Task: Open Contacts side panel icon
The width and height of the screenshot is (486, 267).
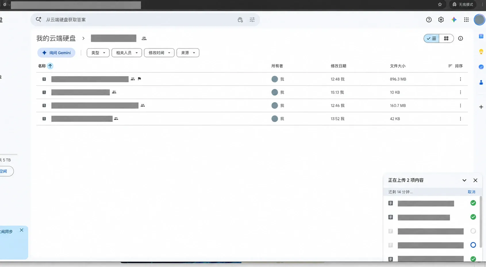Action: [481, 82]
